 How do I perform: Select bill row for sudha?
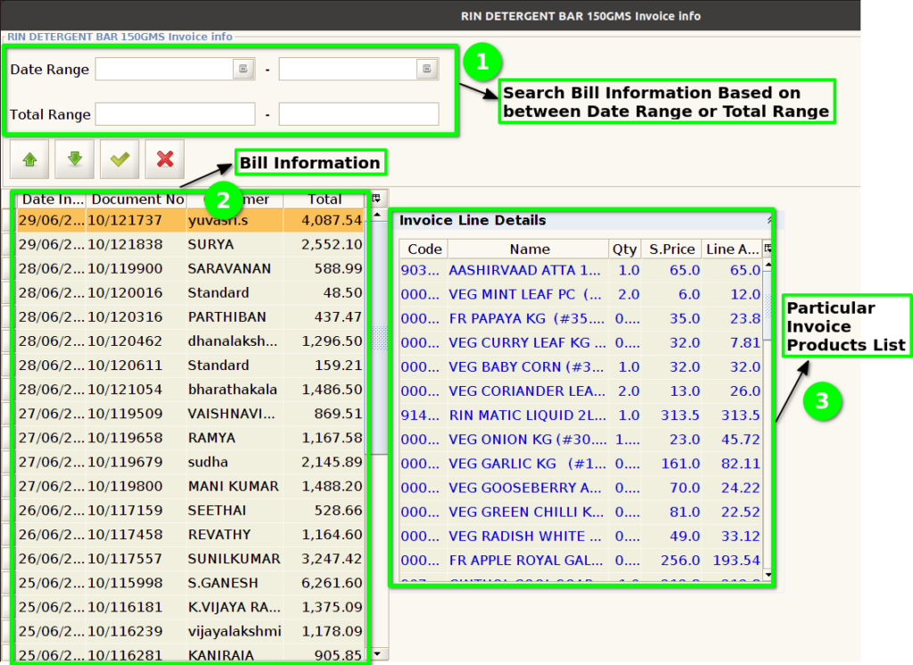pos(191,462)
